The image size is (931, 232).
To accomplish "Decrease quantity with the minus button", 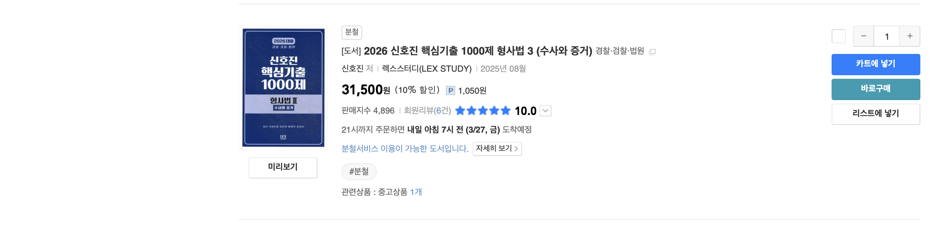I will 864,37.
